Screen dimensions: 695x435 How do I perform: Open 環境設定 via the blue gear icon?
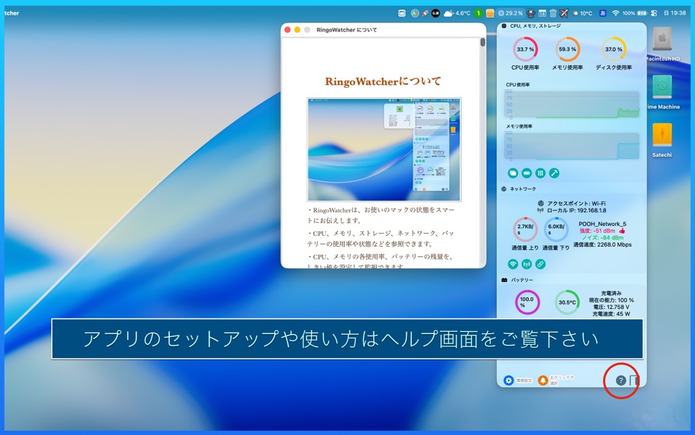coord(508,380)
